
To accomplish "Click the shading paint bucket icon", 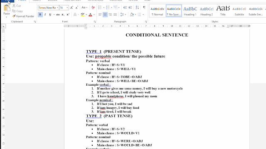I will pos(132,15).
